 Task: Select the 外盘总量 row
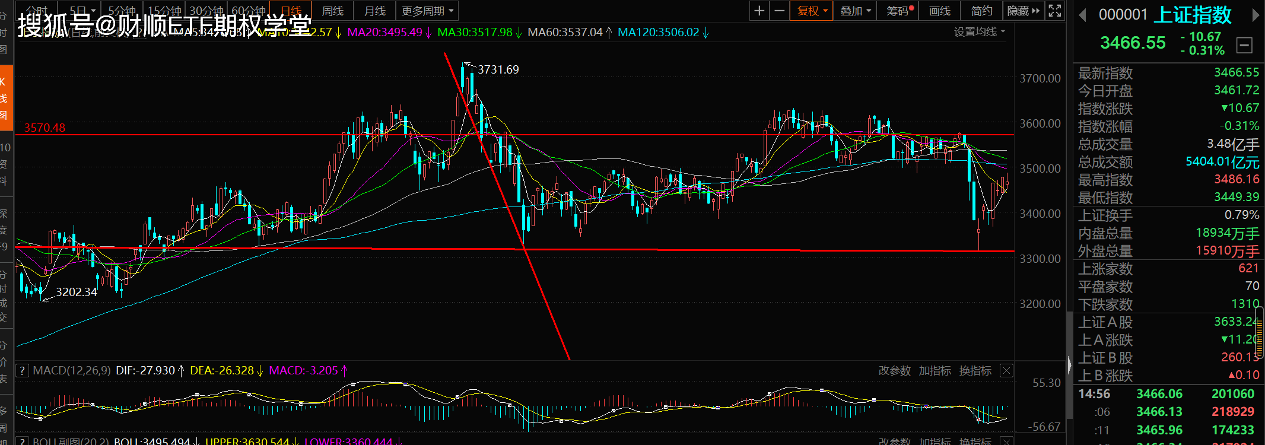1168,251
